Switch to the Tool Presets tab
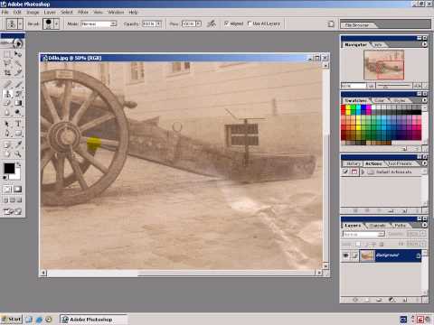Screen dimensions: 434x325 [400, 163]
